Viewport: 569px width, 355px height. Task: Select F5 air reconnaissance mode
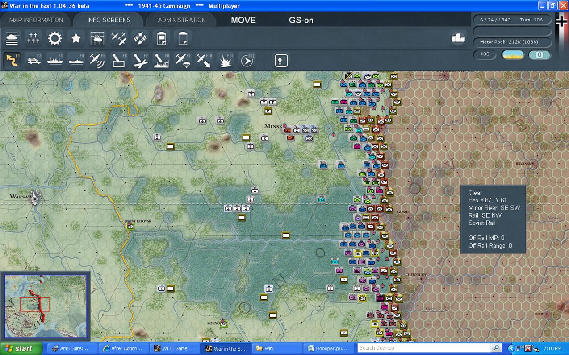pyautogui.click(x=97, y=60)
